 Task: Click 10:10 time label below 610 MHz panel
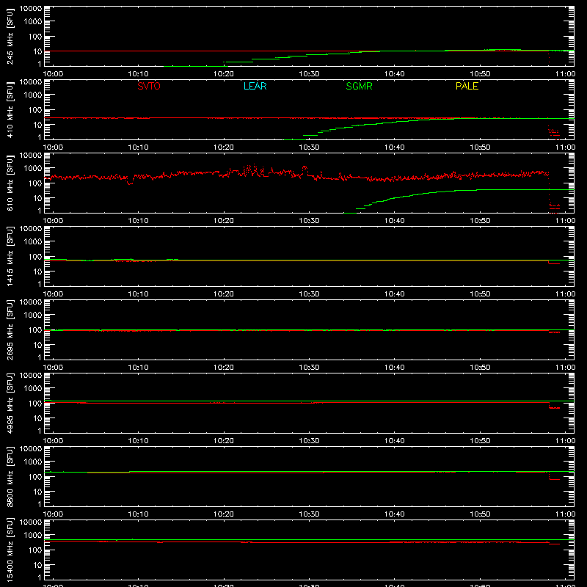138,221
